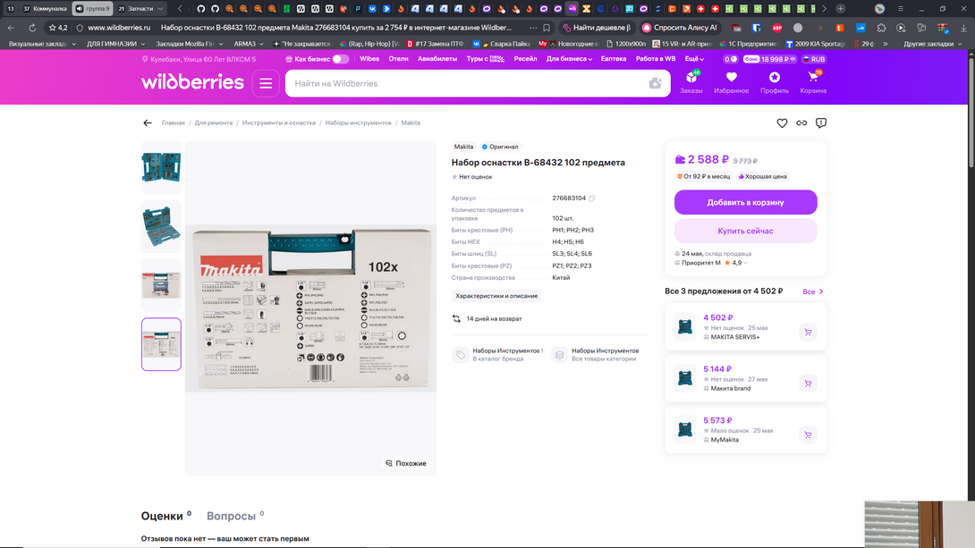Open Заказы orders icon

pyautogui.click(x=691, y=82)
